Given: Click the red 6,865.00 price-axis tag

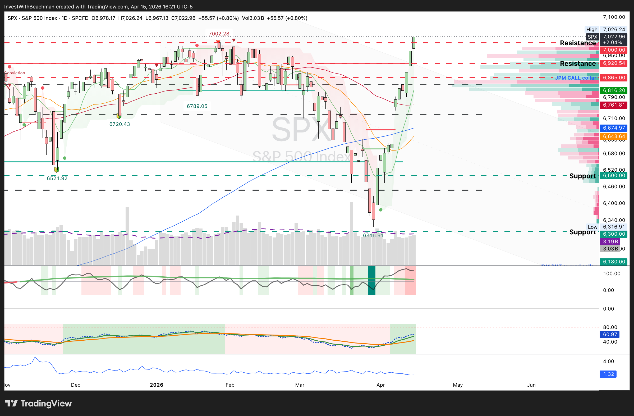Looking at the screenshot, I should click(x=613, y=77).
